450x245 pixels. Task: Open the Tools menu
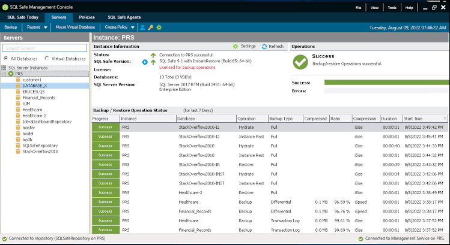392,8
